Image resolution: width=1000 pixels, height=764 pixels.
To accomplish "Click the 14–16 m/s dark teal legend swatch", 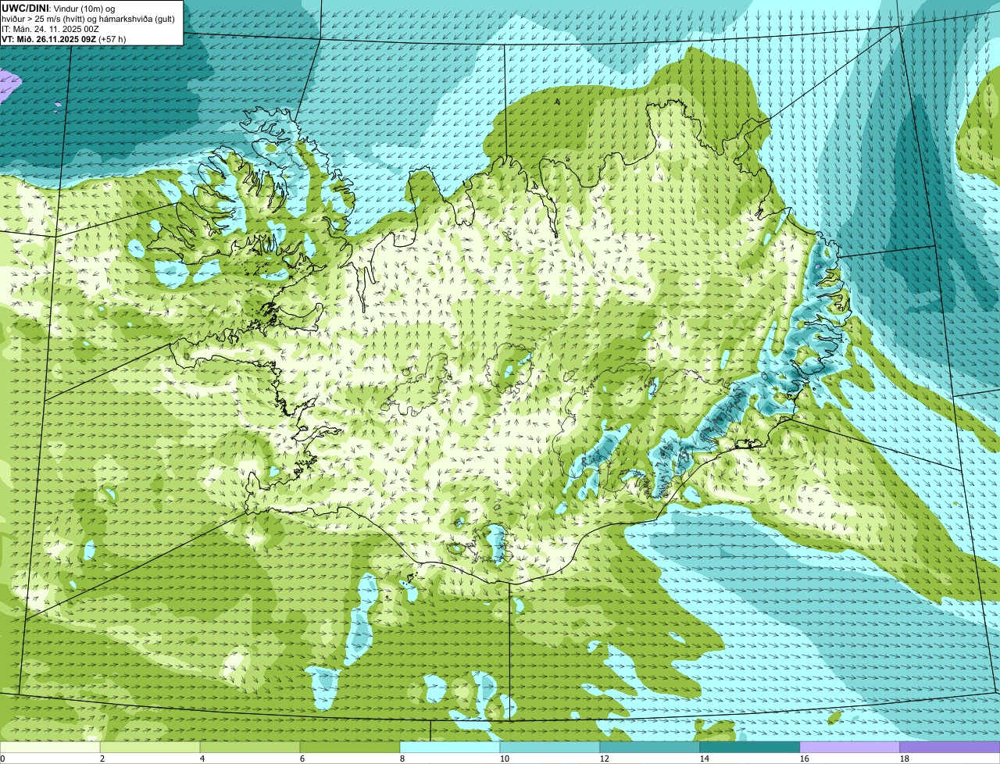I will click(750, 747).
